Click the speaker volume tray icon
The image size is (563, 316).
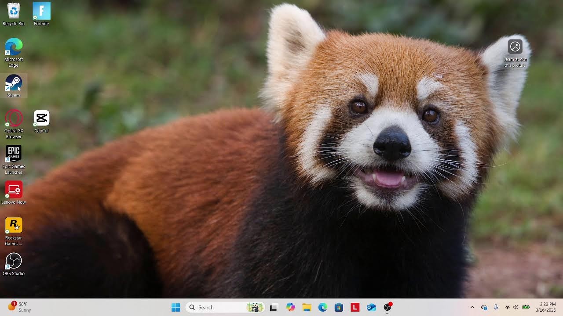pyautogui.click(x=516, y=307)
